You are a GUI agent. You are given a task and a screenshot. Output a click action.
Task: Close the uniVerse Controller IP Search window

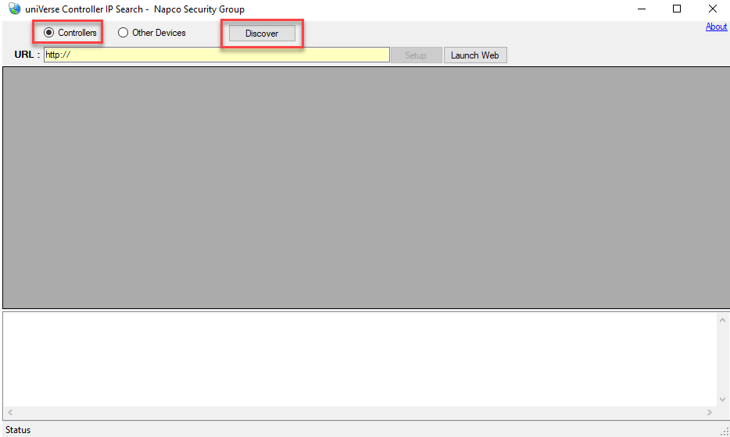coord(713,9)
